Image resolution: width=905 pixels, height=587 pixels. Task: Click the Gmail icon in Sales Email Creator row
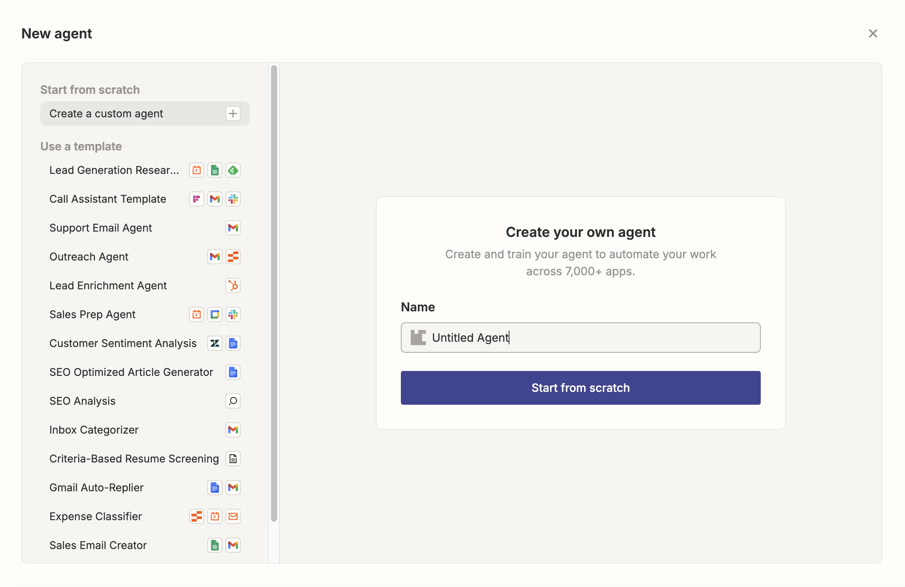[x=233, y=546]
